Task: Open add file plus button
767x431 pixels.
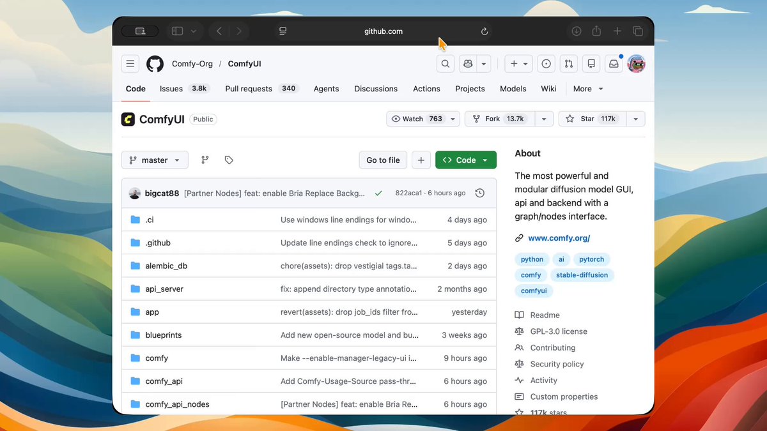Action: (x=421, y=160)
